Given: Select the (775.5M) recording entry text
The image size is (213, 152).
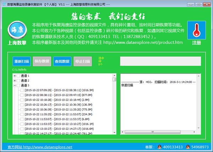Looking at the screenshot, I should 59,110.
